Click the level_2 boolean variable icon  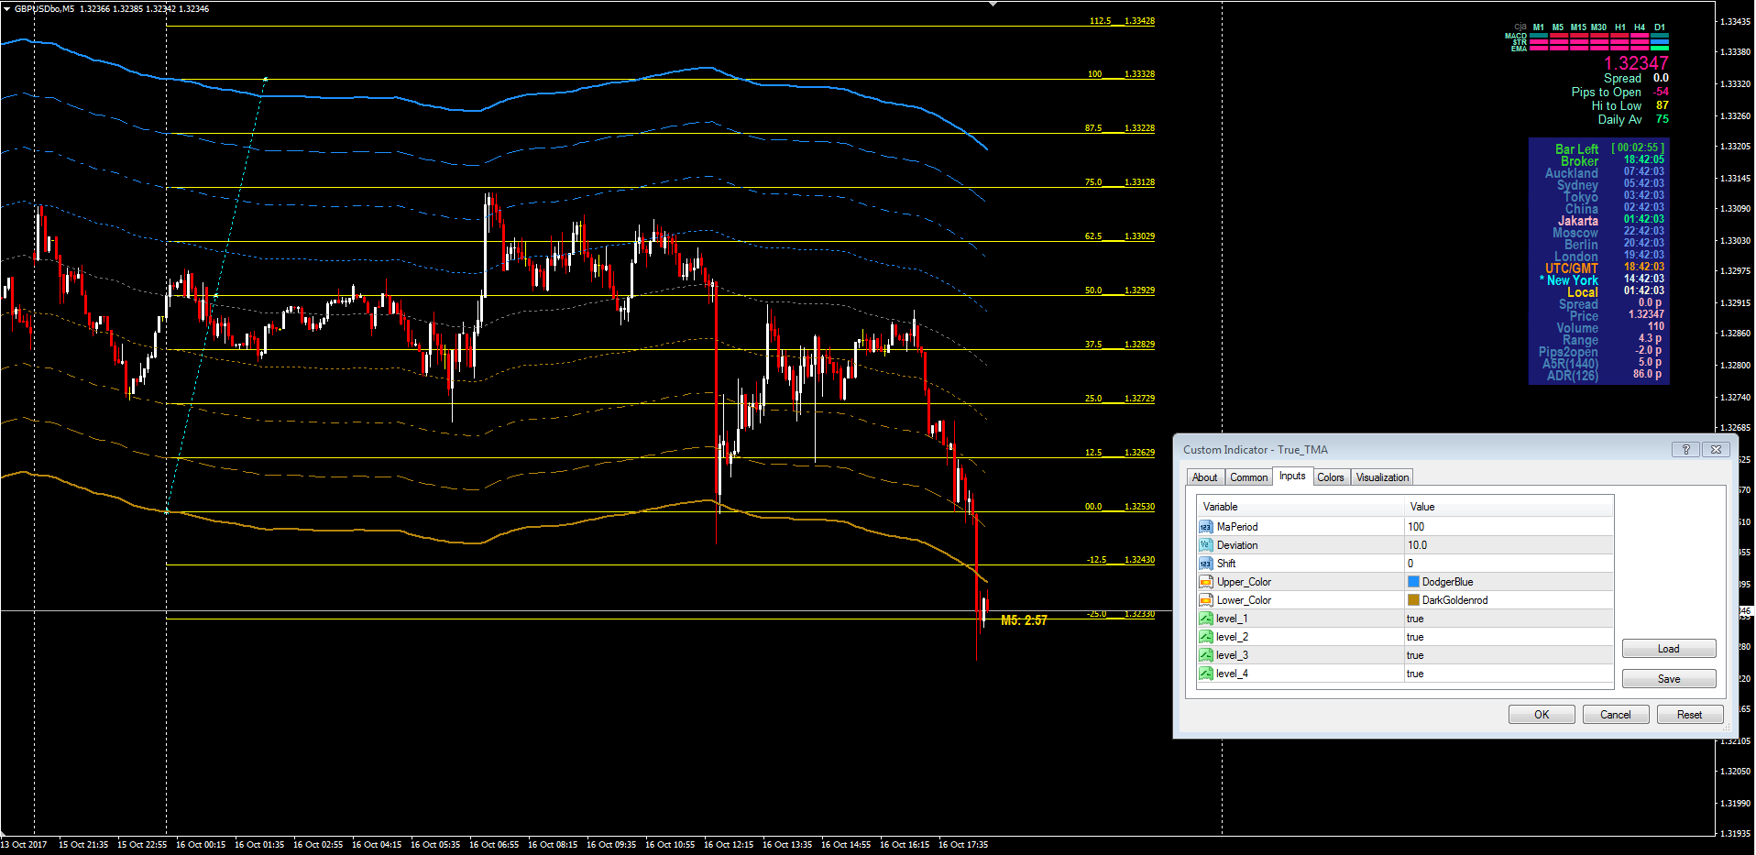coord(1206,637)
